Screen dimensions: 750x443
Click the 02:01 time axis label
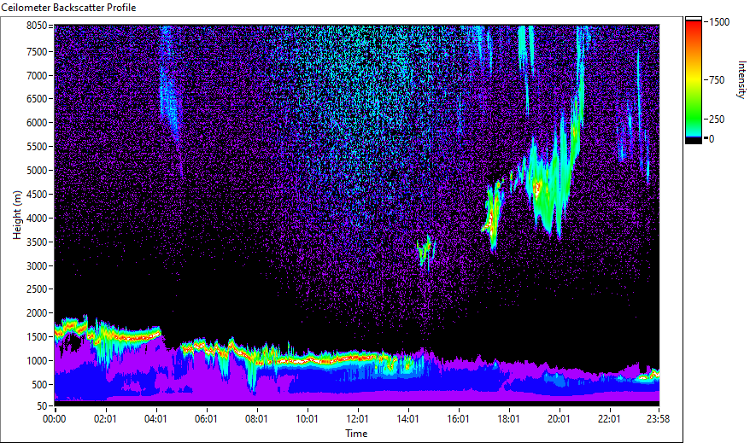click(105, 419)
